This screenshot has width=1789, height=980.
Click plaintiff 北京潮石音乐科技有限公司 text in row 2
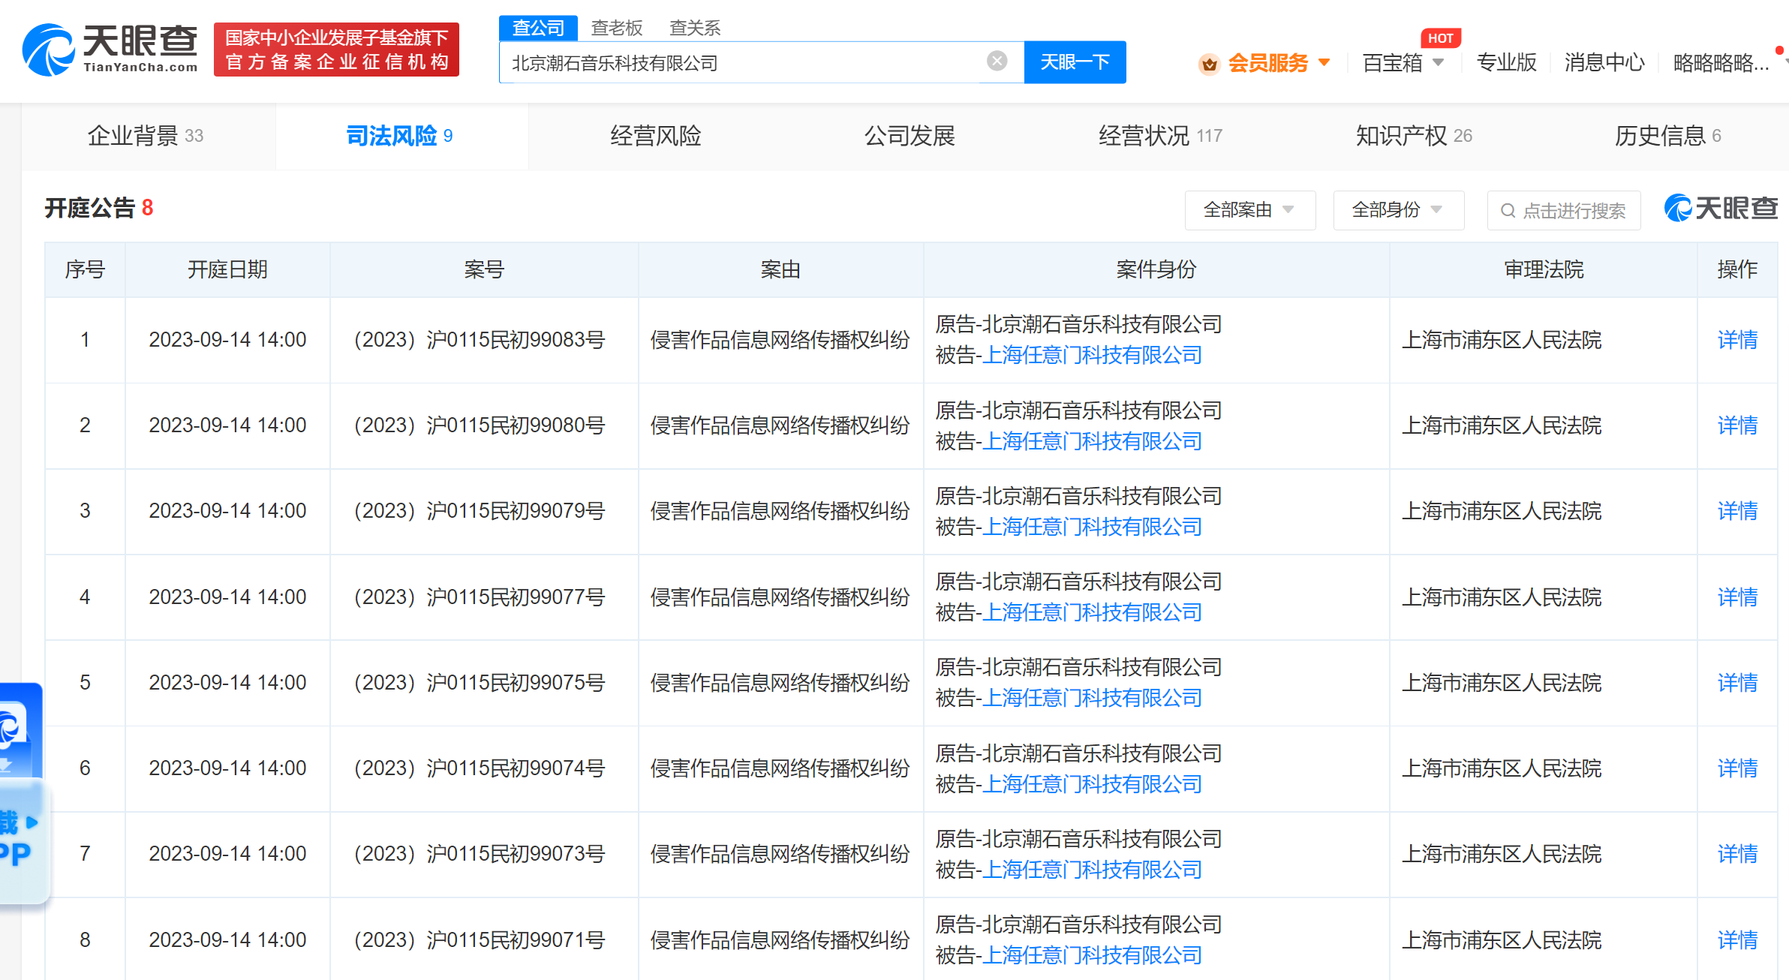pyautogui.click(x=1102, y=410)
